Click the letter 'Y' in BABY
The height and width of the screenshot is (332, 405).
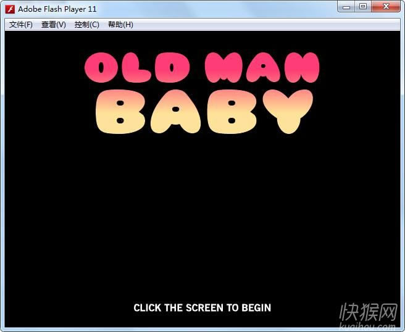[286, 111]
